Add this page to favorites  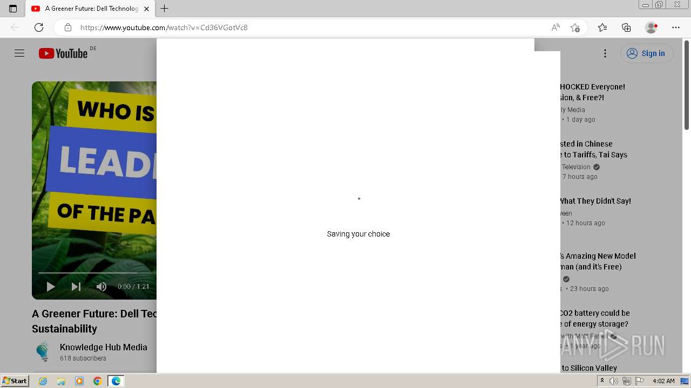575,27
